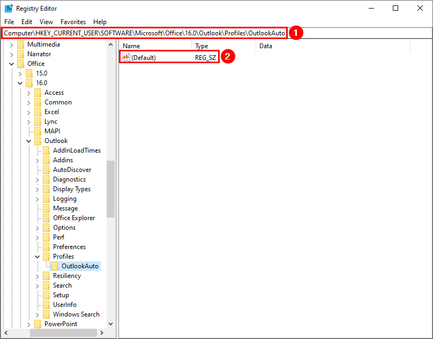Click the Profiles folder icon
Viewport: 433px width, 339px height.
[46, 257]
